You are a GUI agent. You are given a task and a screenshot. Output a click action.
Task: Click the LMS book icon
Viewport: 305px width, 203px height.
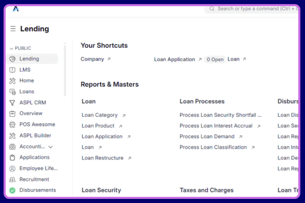pyautogui.click(x=13, y=70)
